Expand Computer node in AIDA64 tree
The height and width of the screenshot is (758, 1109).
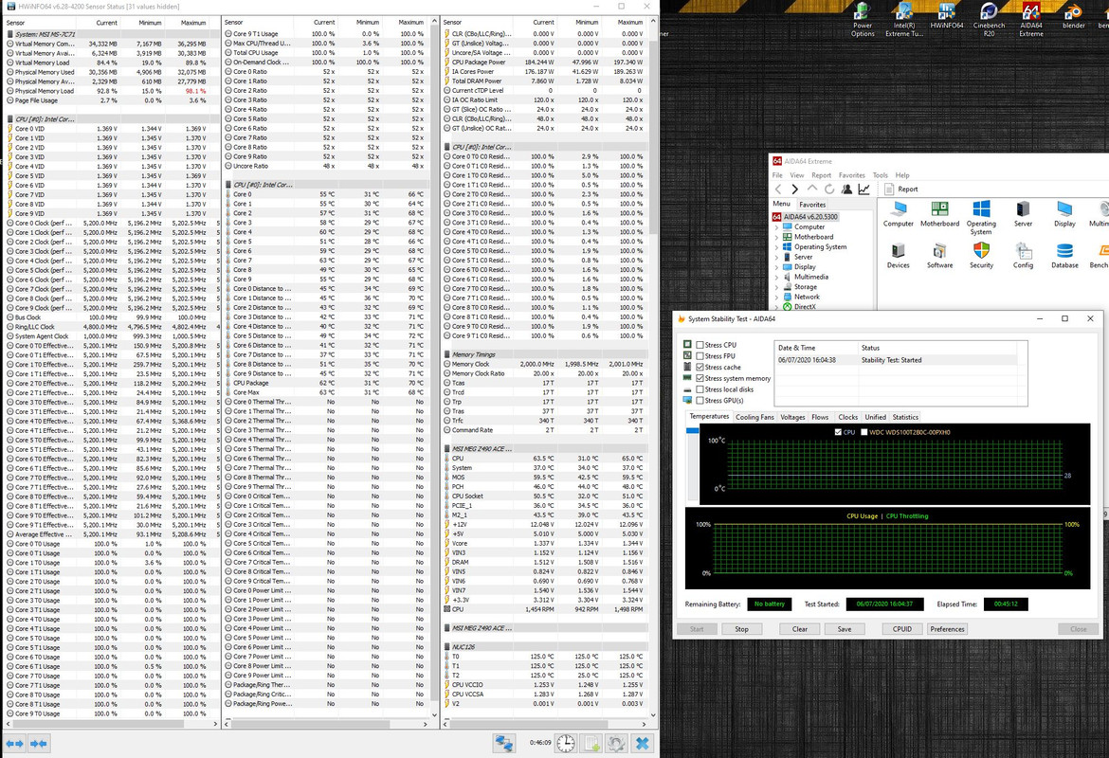[x=776, y=227]
